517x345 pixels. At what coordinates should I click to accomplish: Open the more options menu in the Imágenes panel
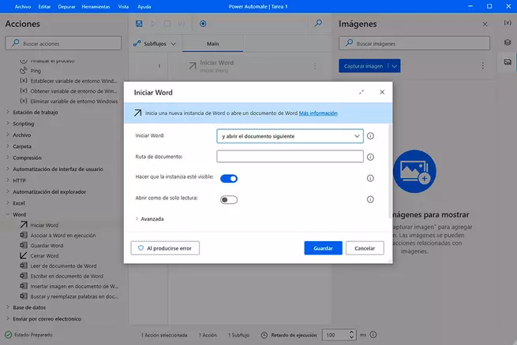483,66
